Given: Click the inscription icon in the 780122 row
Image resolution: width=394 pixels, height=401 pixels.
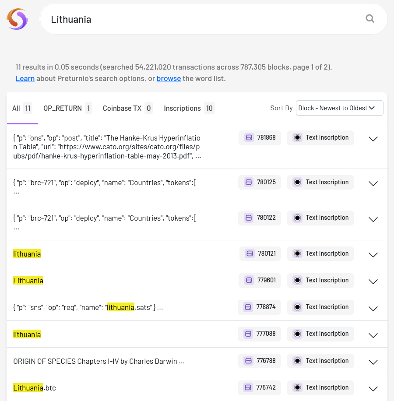Looking at the screenshot, I should pyautogui.click(x=297, y=218).
